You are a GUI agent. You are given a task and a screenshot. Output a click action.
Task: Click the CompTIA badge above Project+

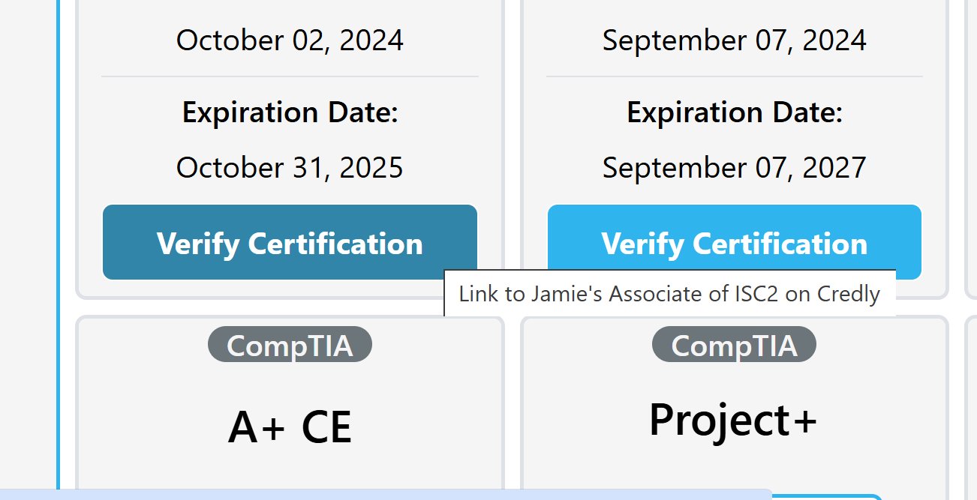point(735,345)
